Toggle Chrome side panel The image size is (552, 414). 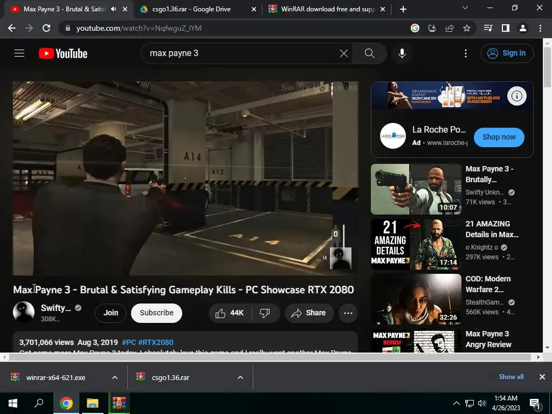[506, 28]
